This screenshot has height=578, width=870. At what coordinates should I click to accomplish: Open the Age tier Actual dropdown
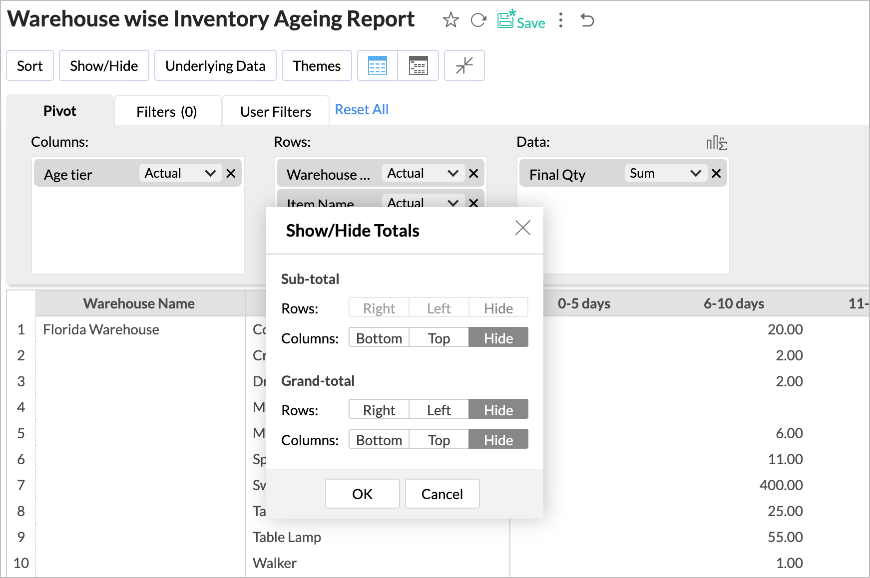click(180, 173)
